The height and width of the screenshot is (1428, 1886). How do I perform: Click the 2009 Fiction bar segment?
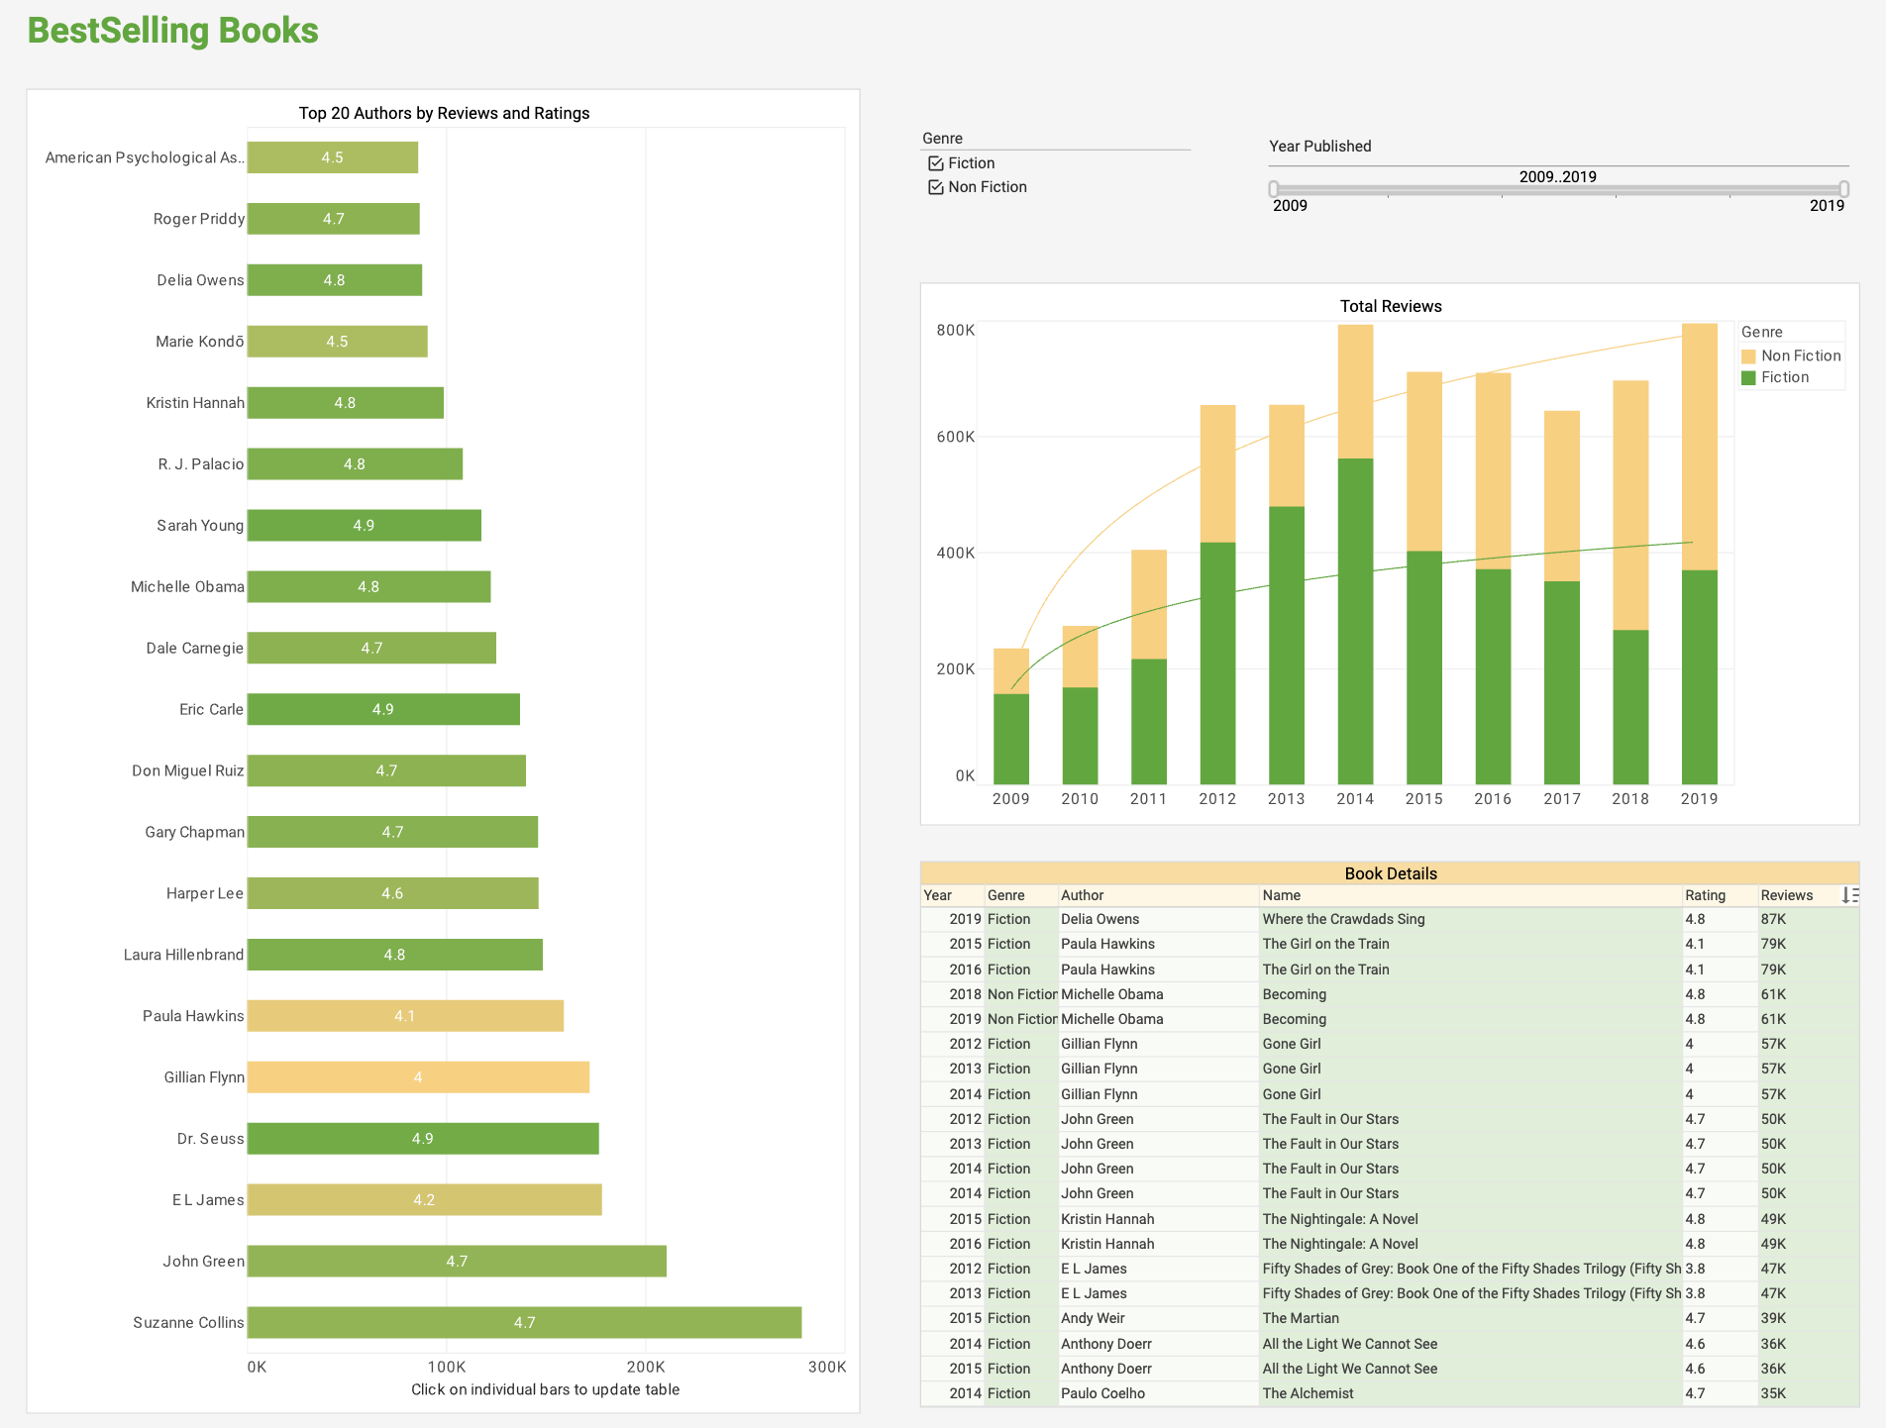pyautogui.click(x=1011, y=739)
